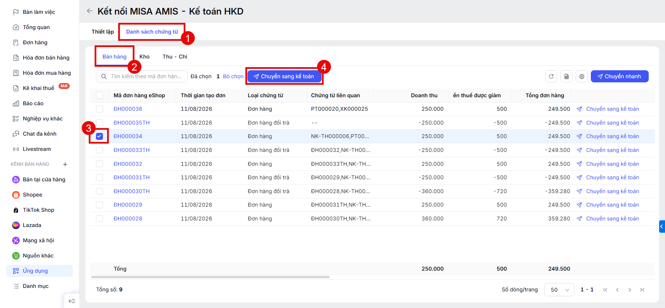Open order link ĐH000030TH
This screenshot has height=308, width=665.
(x=132, y=191)
